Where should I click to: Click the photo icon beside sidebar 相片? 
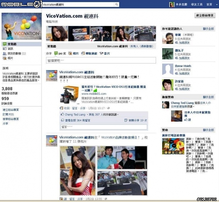(x=4, y=58)
